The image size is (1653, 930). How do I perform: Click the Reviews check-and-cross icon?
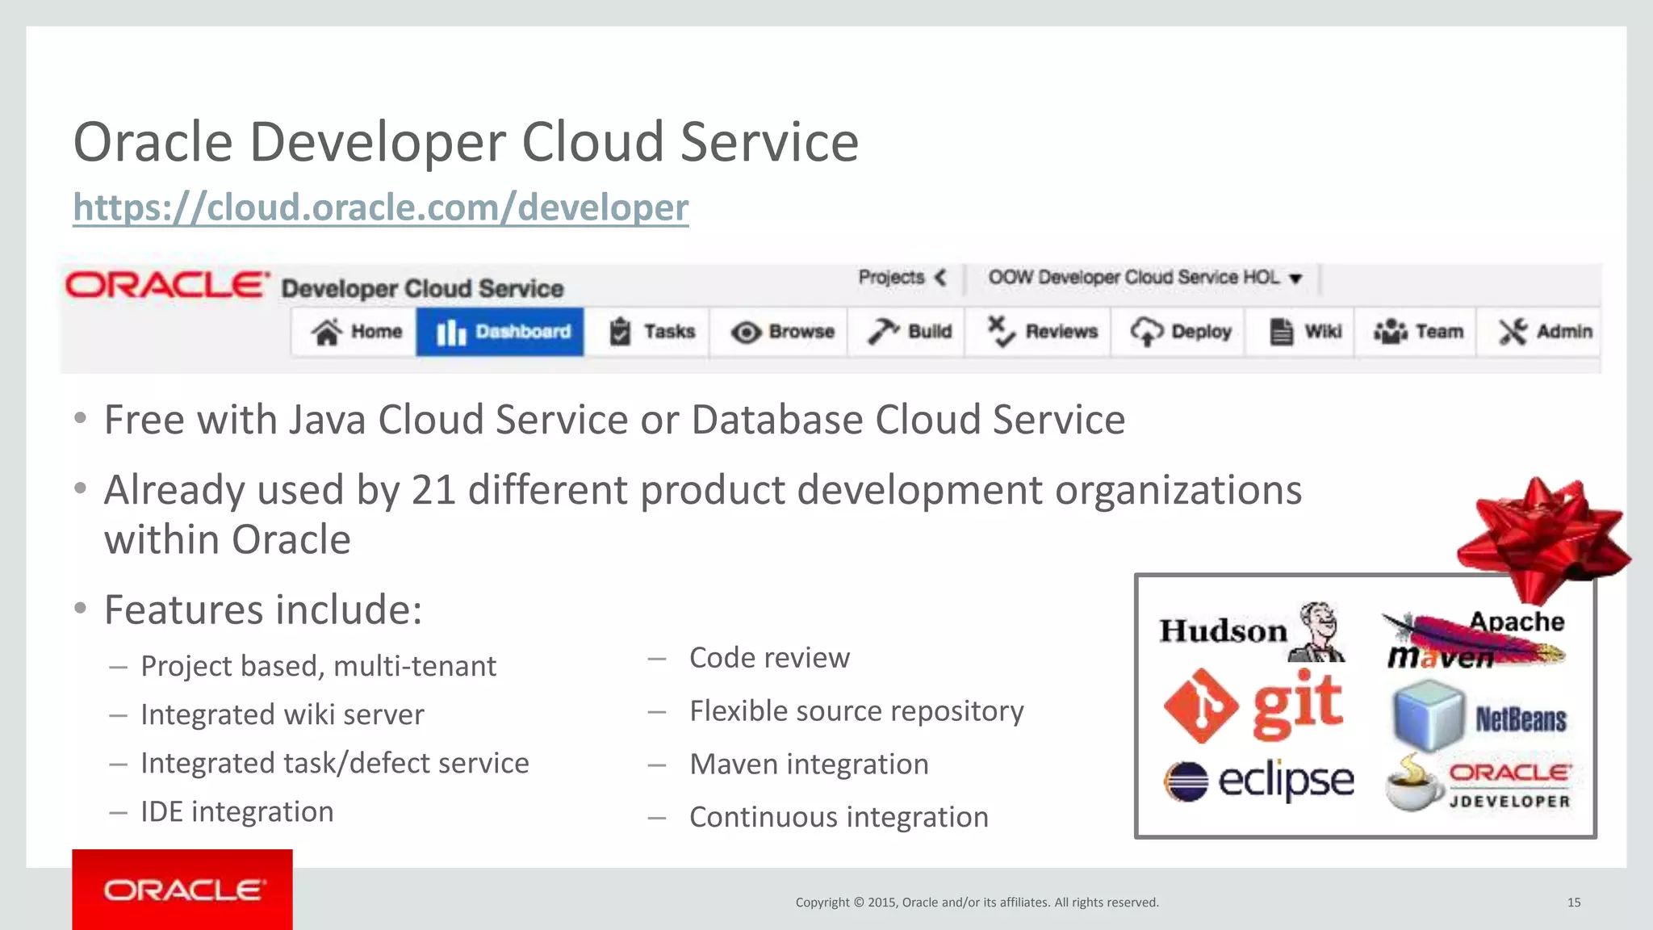point(1001,331)
